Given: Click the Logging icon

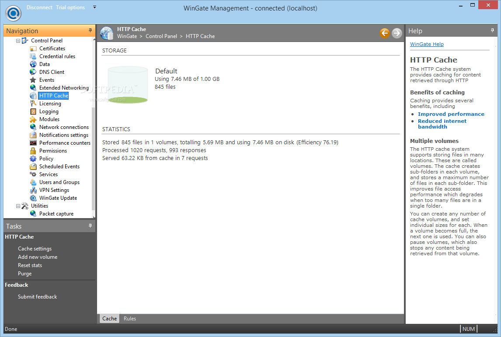Looking at the screenshot, I should pyautogui.click(x=33, y=111).
